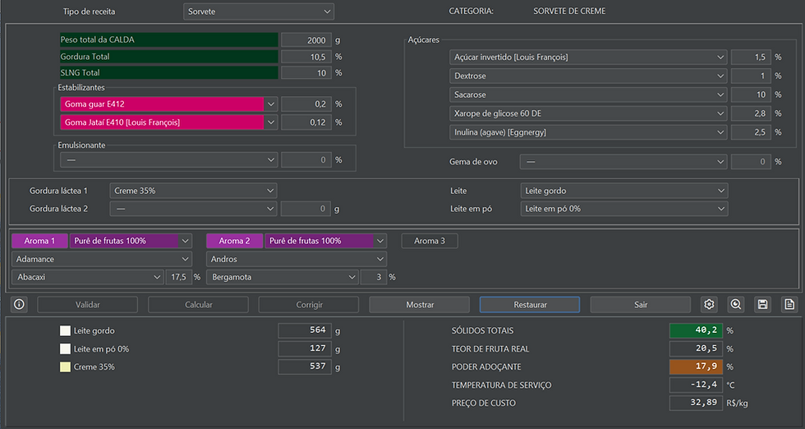This screenshot has height=429, width=805.
Task: Click the Gordura Total percentage field
Action: click(x=306, y=57)
